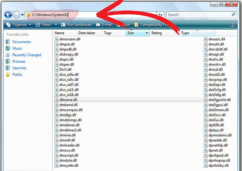The width and height of the screenshot is (242, 171).
Task: Click the dpnet.dll file icon
Action: tap(206, 150)
